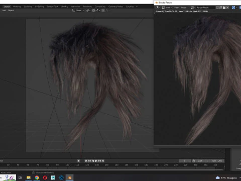The width and height of the screenshot is (241, 181).
Task: Jump to end frame of timeline
Action: pyautogui.click(x=103, y=161)
